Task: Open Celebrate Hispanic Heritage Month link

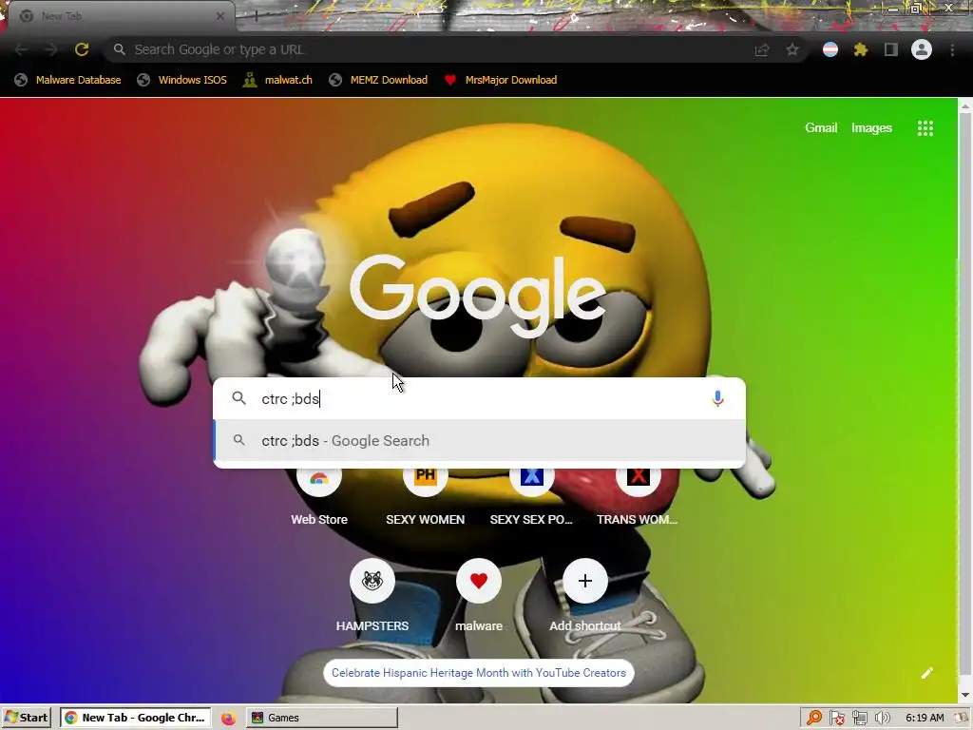Action: (479, 673)
